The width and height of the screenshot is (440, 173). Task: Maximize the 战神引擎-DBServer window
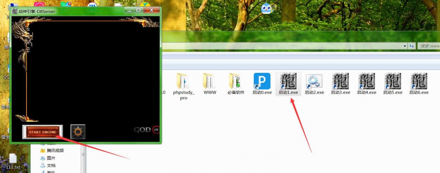pyautogui.click(x=138, y=10)
